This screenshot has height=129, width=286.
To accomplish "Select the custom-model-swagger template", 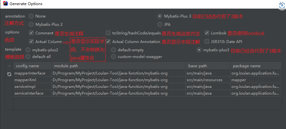I will coord(113,56).
